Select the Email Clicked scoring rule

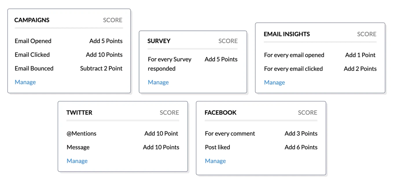tap(32, 55)
